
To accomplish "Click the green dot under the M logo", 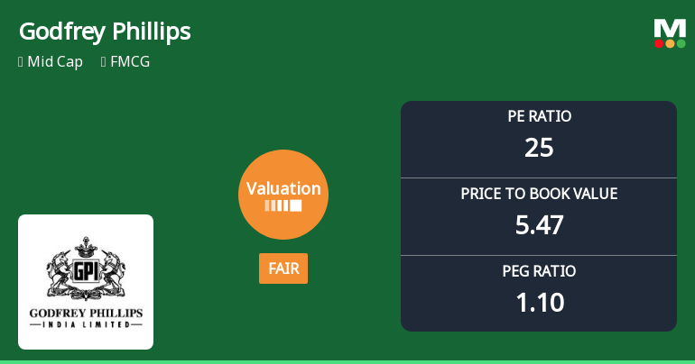I will coord(681,43).
